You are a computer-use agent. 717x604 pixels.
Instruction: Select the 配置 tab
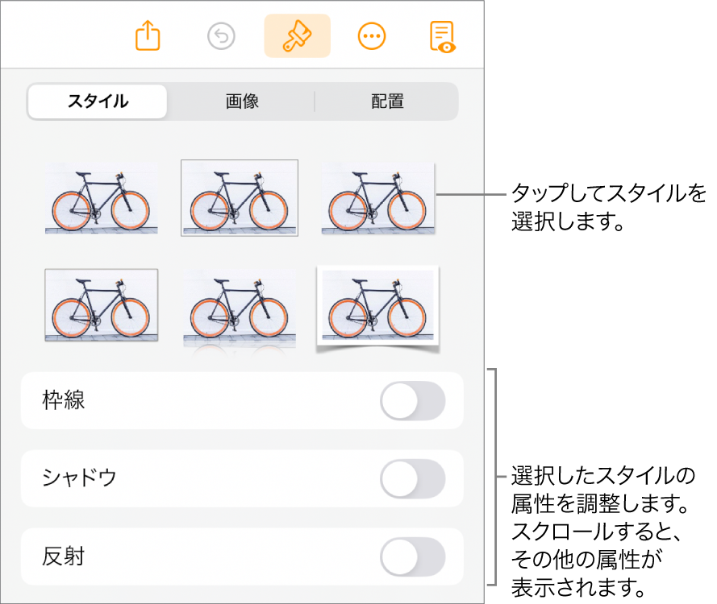click(387, 101)
